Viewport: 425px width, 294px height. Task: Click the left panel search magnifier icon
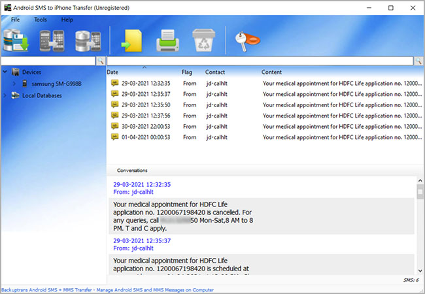(x=101, y=61)
